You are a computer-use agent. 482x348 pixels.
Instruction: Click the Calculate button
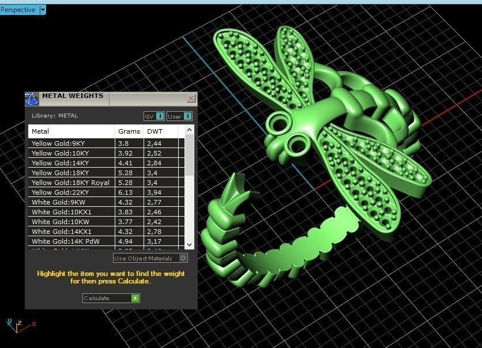click(111, 298)
